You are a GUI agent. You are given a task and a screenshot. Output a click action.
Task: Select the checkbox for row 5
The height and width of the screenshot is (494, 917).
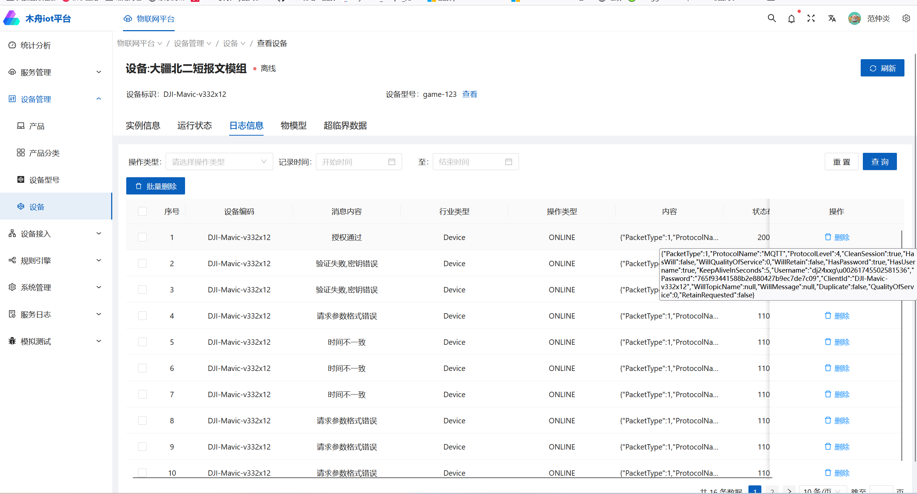pyautogui.click(x=142, y=342)
